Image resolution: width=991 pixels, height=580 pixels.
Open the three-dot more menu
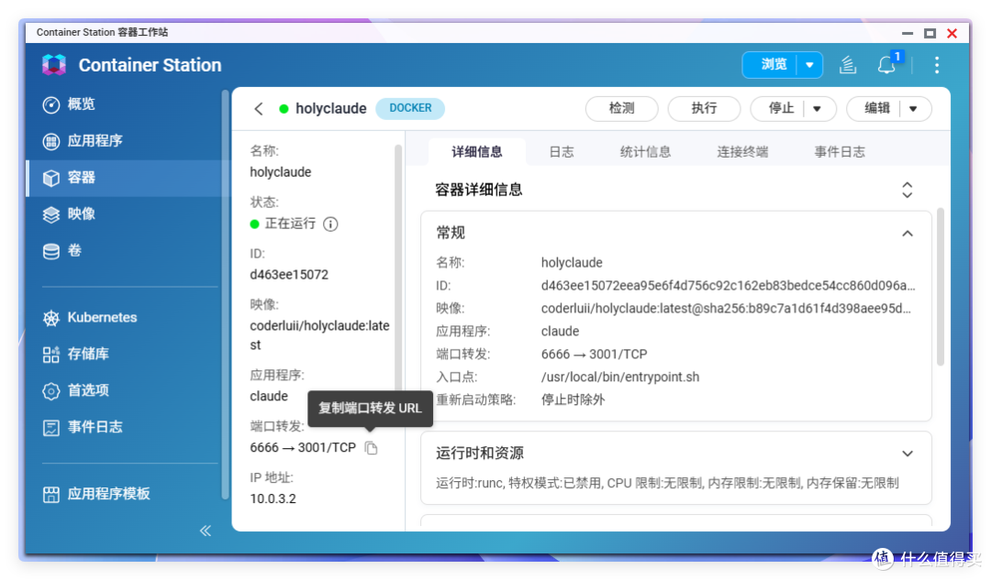(937, 65)
